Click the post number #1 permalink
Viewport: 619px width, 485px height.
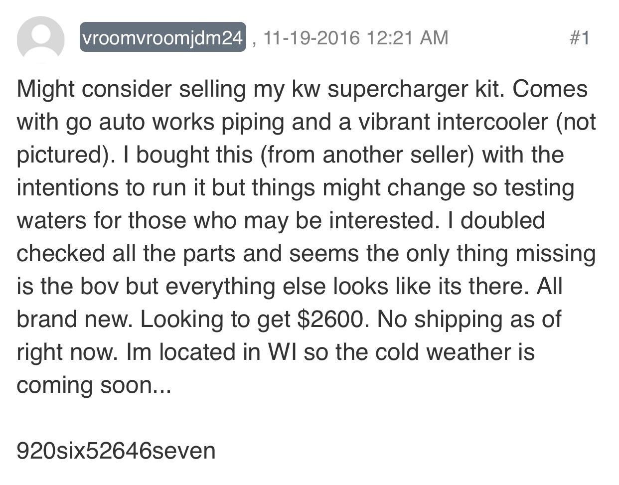coord(579,38)
